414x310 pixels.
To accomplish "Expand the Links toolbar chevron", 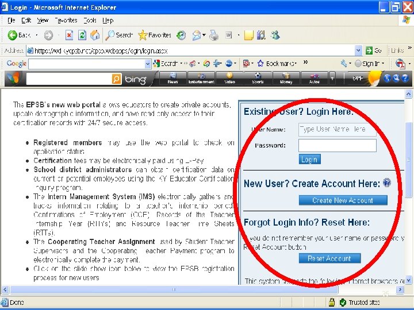I will tap(409, 48).
